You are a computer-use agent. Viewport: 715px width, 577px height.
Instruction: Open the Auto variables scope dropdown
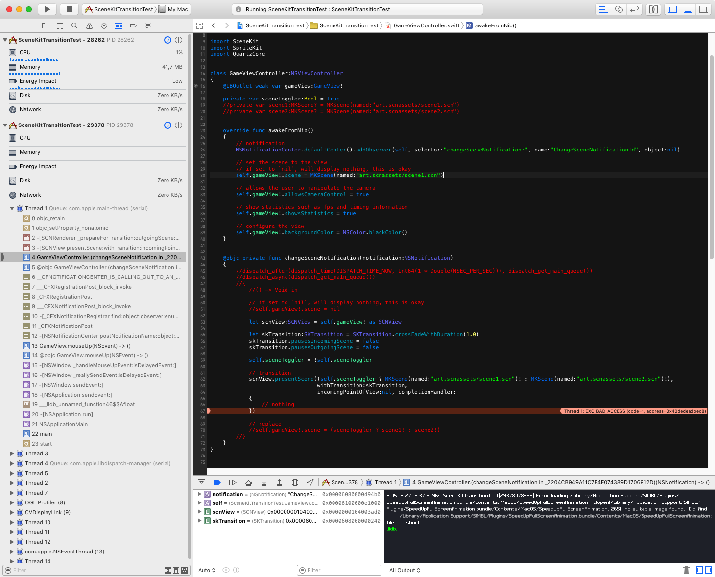[207, 570]
